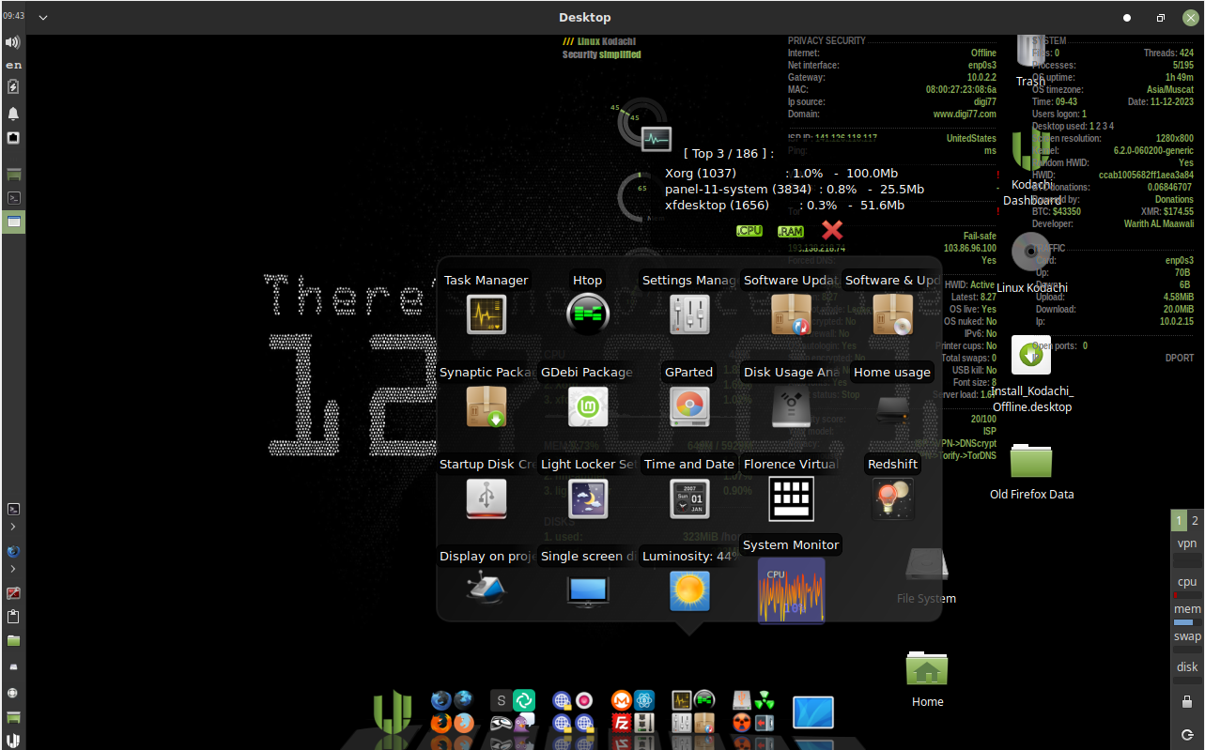This screenshot has width=1205, height=750.
Task: Click Session 'S' dock icon
Action: [501, 700]
